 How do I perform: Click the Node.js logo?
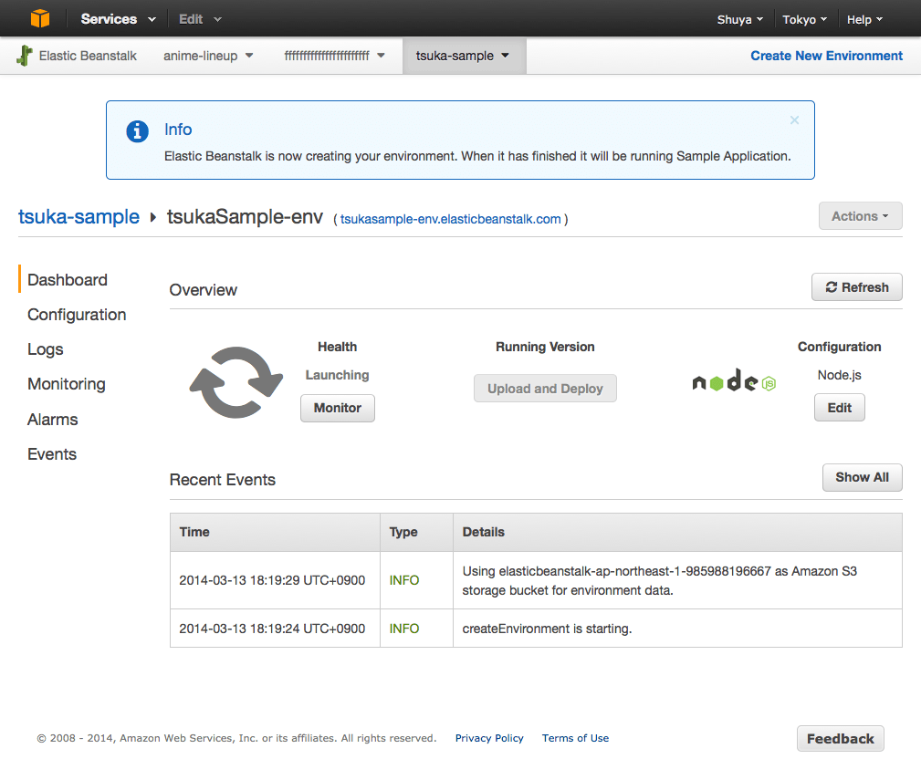[x=734, y=383]
